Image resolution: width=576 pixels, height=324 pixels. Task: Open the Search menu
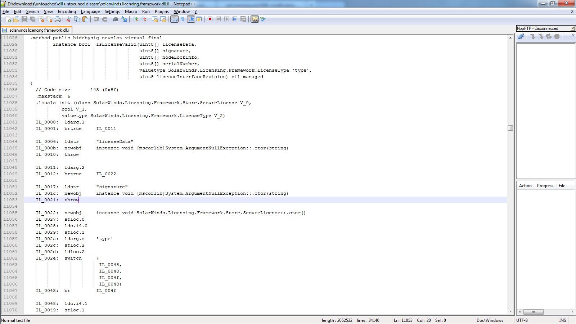[32, 12]
